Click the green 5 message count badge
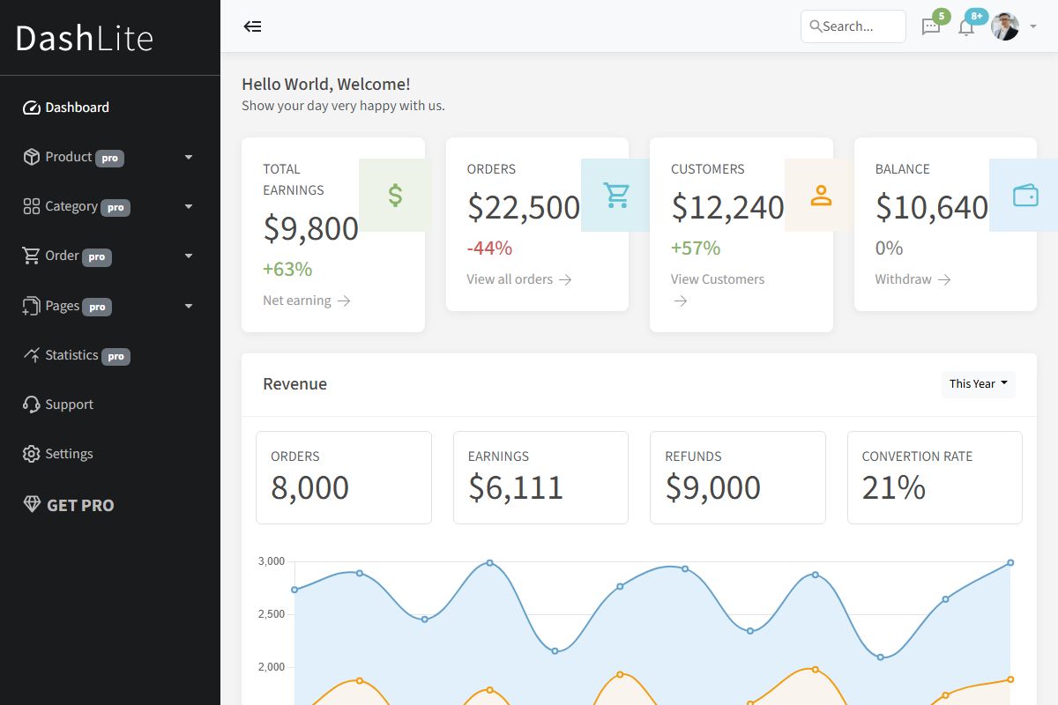 942,16
